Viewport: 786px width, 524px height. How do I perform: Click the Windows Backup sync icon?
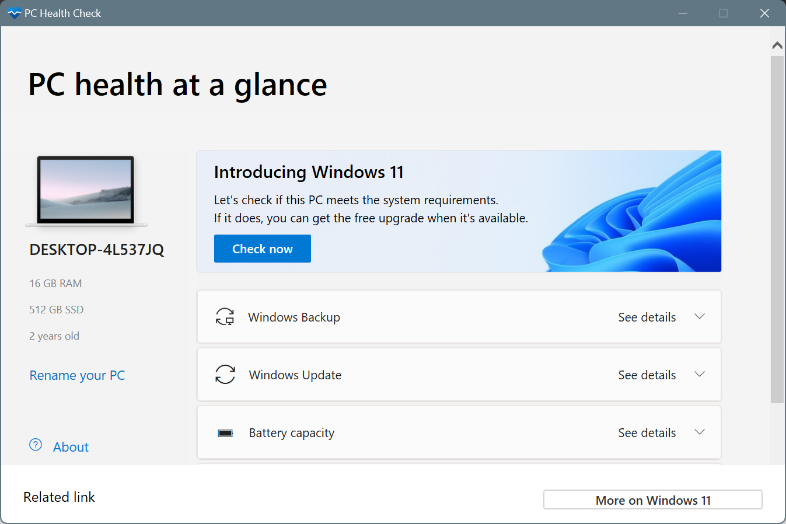pos(225,317)
